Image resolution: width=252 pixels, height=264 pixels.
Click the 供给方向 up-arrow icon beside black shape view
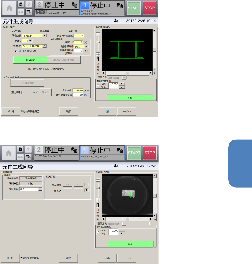(x=98, y=59)
